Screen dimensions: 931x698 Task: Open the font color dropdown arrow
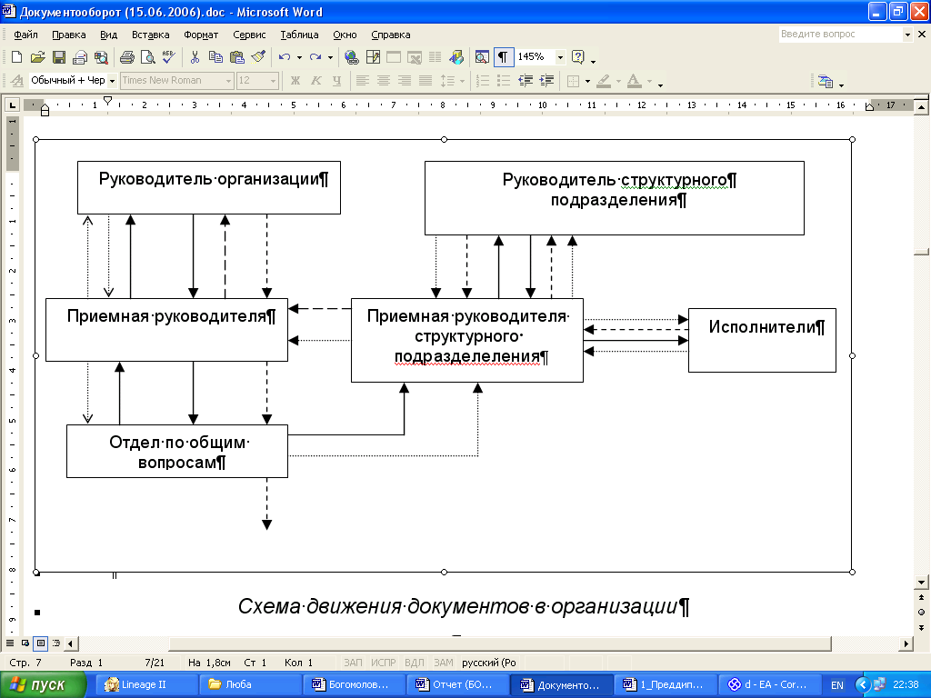649,81
